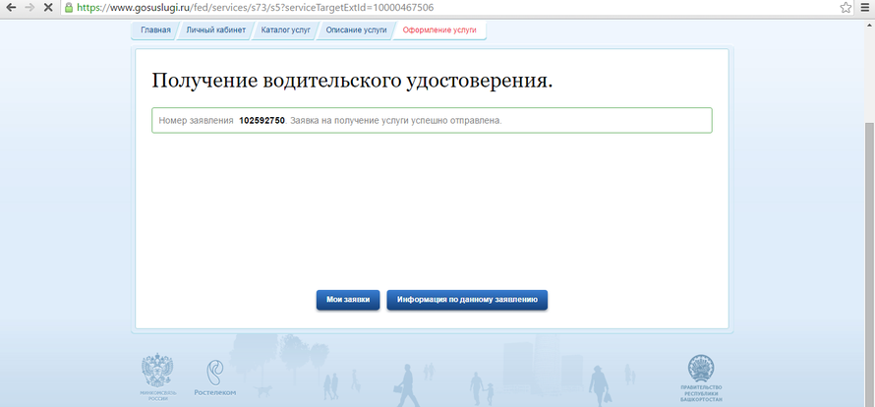
Task: Click the browser forward arrow
Action: point(28,7)
